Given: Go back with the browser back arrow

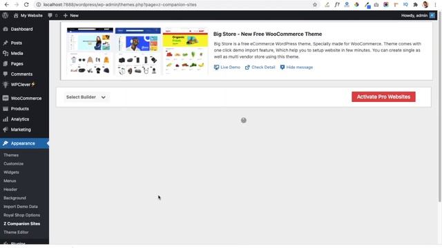Looking at the screenshot, I should click(7, 5).
